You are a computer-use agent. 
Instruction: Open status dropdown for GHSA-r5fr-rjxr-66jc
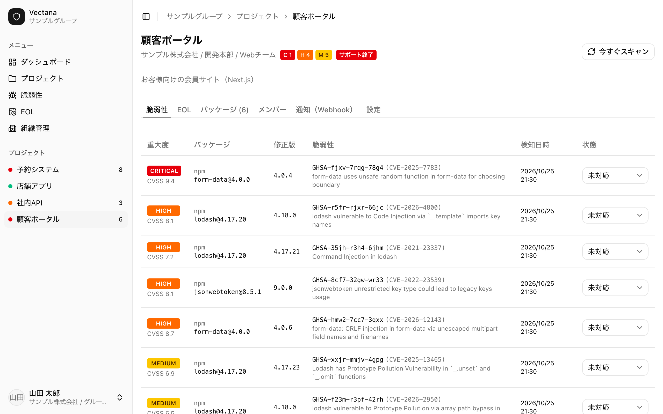click(615, 215)
